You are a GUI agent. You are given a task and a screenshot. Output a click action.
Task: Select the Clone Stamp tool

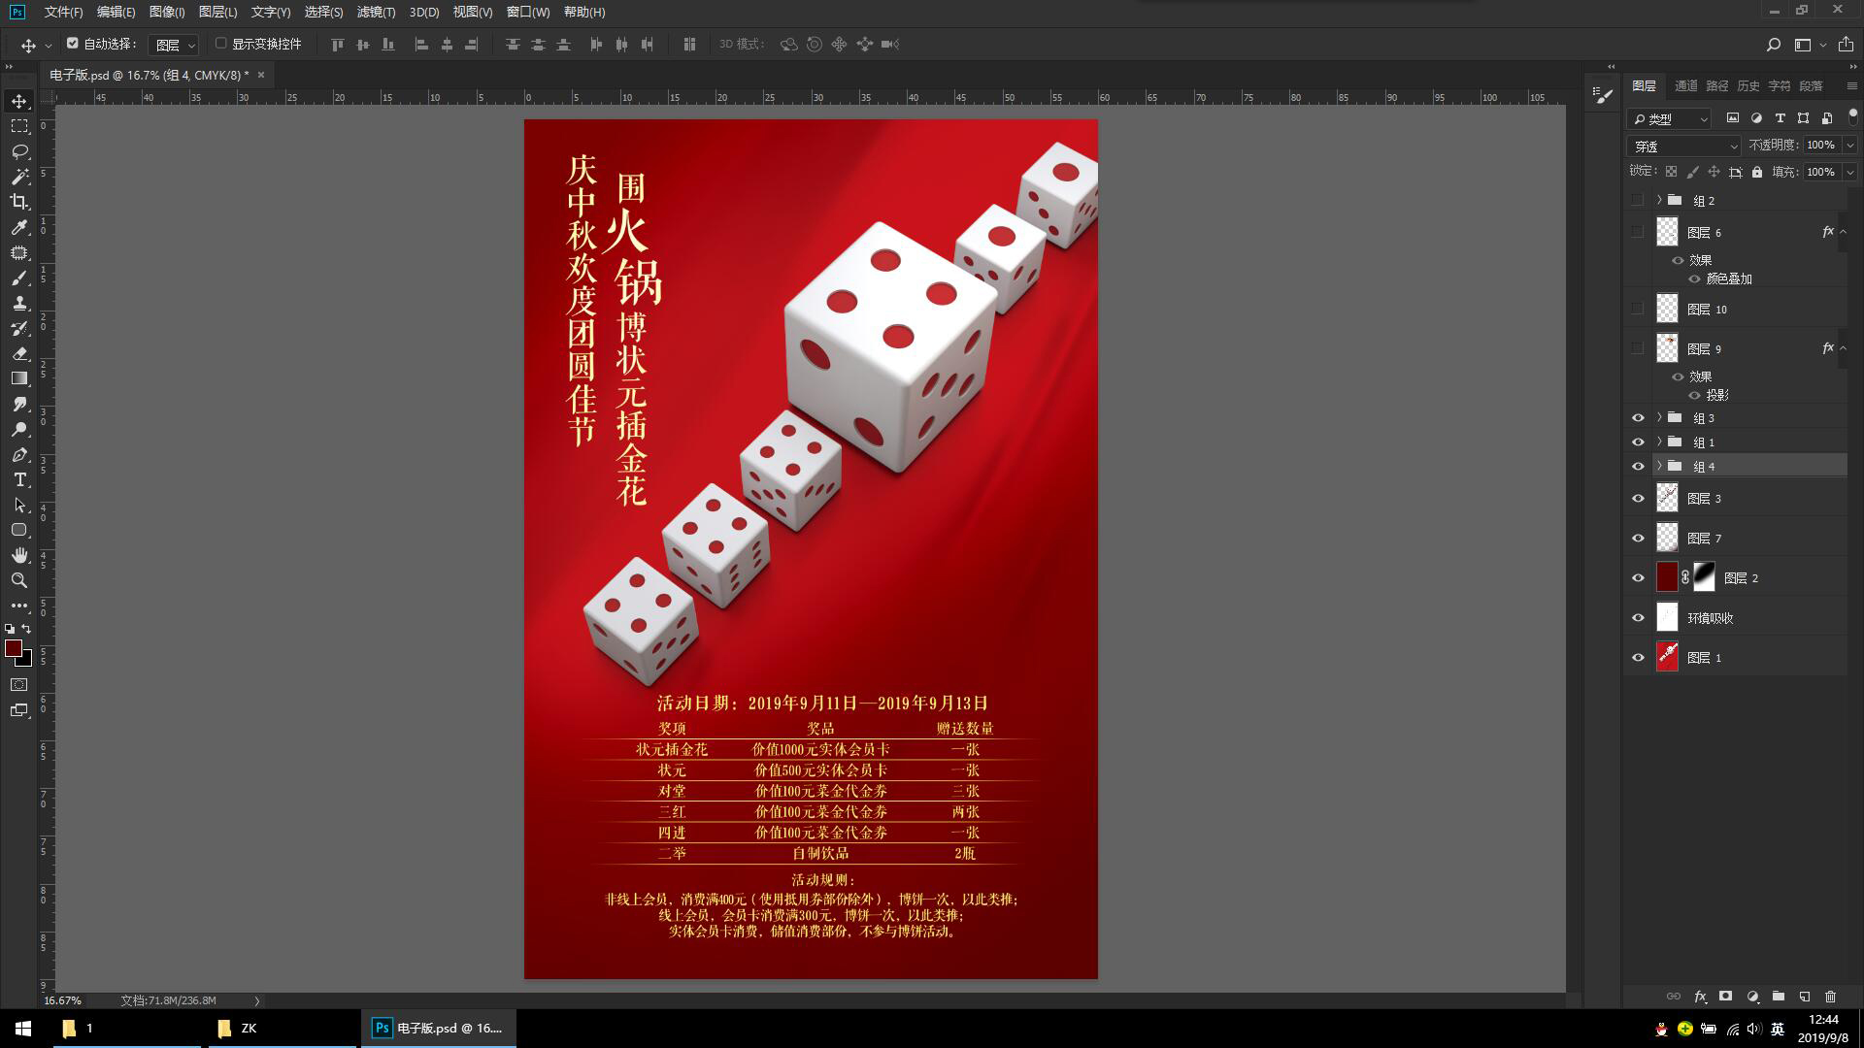point(19,303)
